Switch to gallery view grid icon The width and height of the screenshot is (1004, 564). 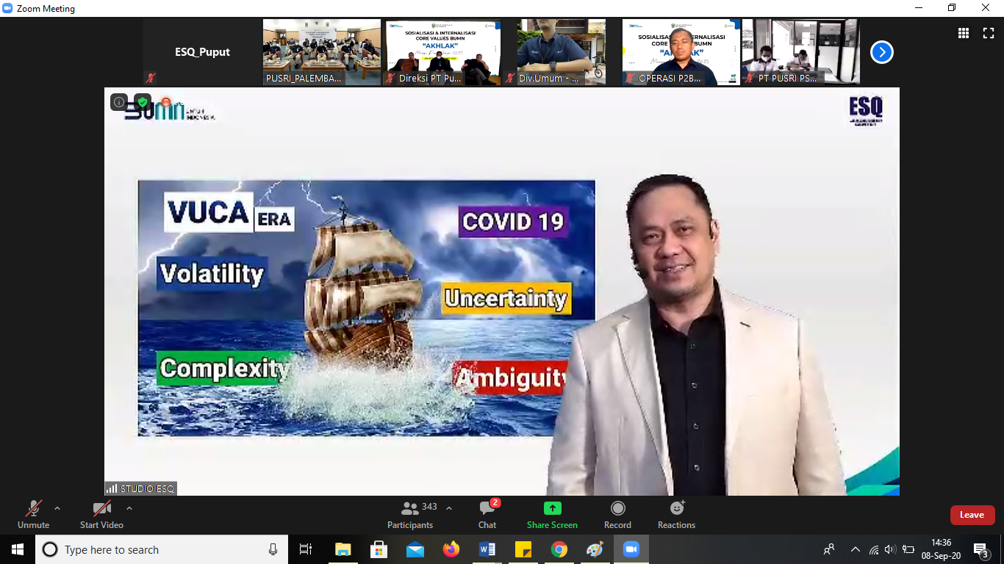click(x=963, y=33)
